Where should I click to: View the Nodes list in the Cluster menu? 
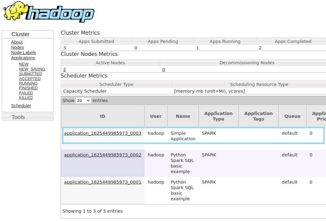coord(17,47)
